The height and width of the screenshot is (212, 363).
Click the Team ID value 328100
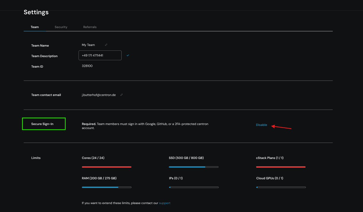point(87,66)
